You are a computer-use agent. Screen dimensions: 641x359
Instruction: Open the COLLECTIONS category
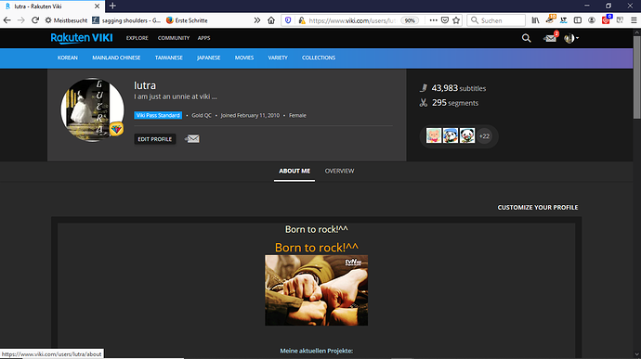[x=319, y=58]
